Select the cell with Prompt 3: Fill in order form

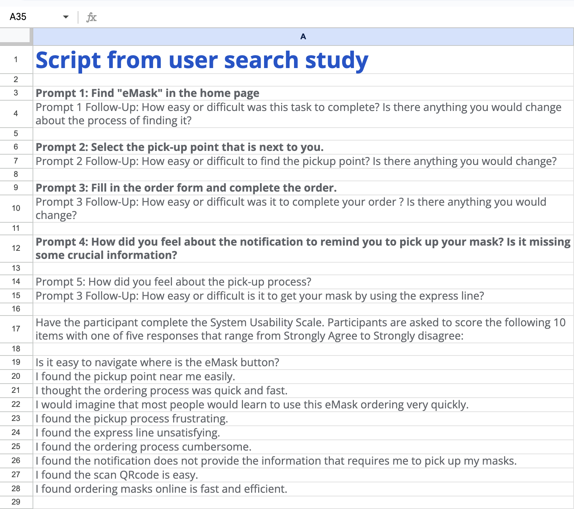[303, 188]
